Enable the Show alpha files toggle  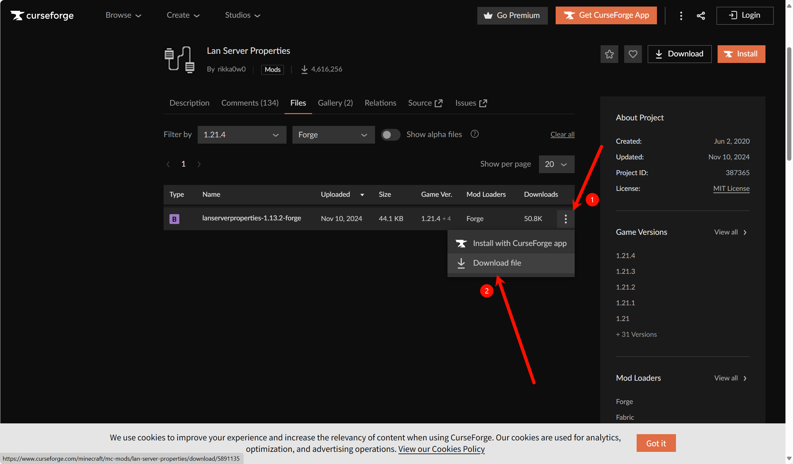pyautogui.click(x=390, y=135)
